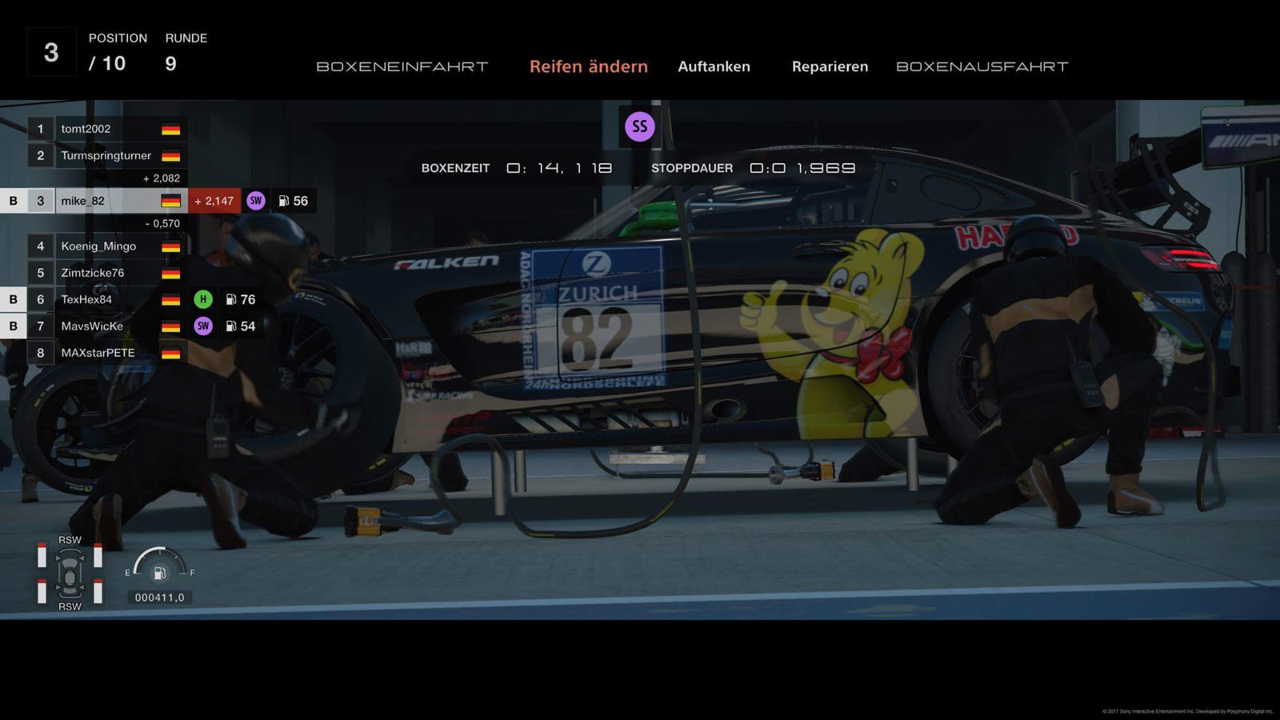Click the SW tyre icon beside MavsWicKe
Image resolution: width=1280 pixels, height=720 pixels.
pyautogui.click(x=203, y=326)
